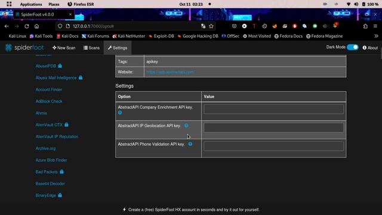
Task: Open the Places menu
Action: coord(54,4)
